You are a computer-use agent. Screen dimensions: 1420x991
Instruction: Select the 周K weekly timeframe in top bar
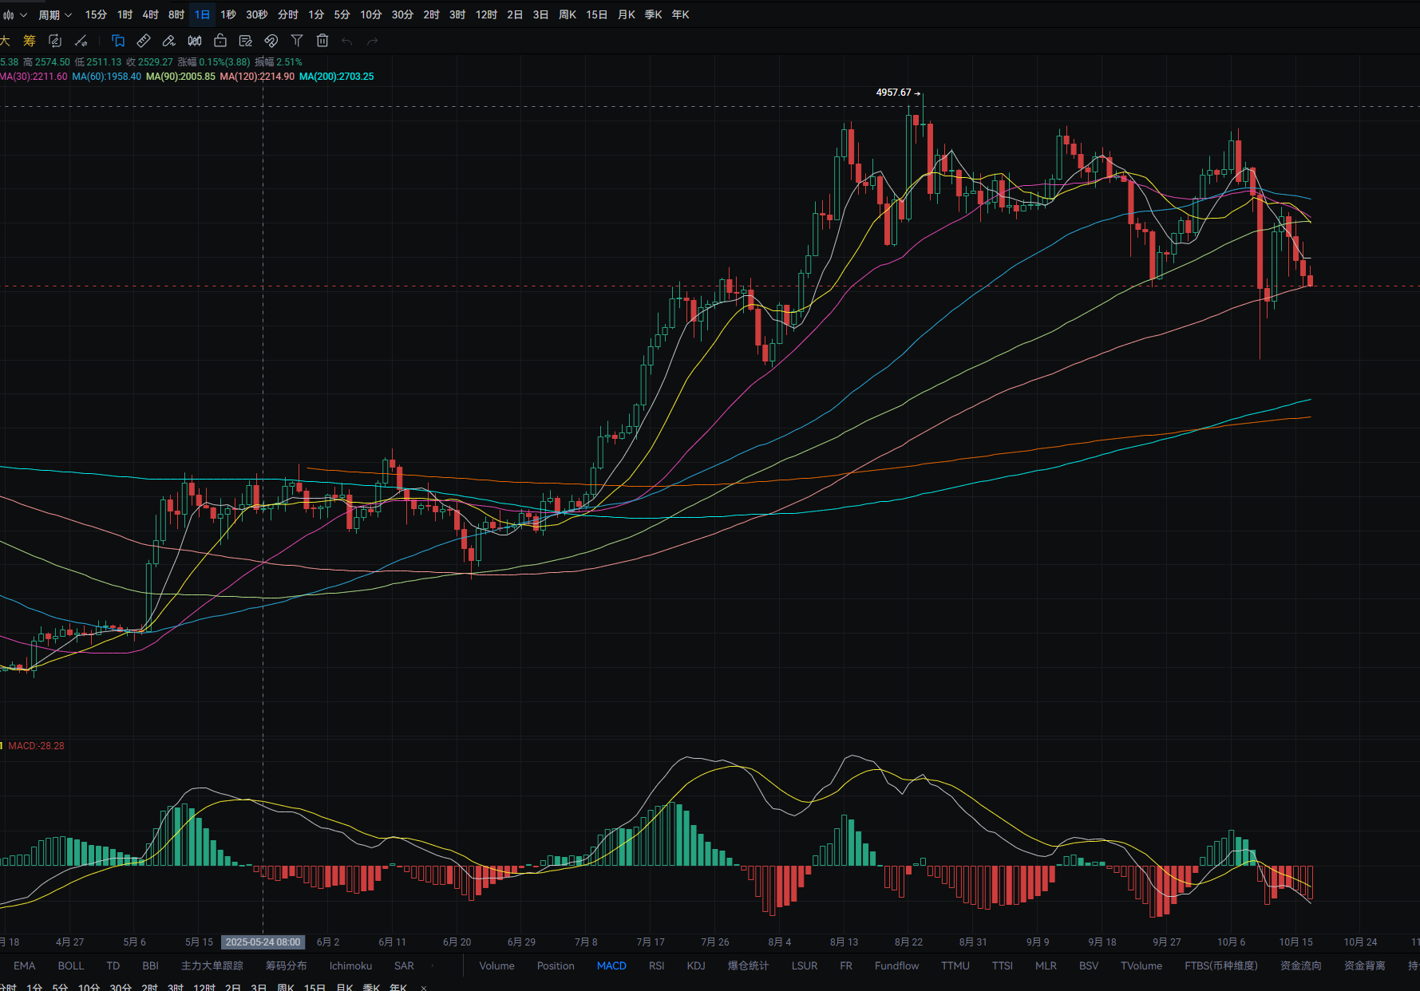tap(568, 14)
